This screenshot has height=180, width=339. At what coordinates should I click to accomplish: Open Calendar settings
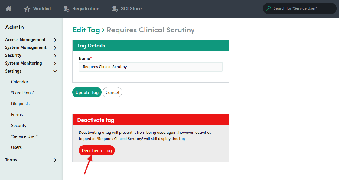click(20, 82)
